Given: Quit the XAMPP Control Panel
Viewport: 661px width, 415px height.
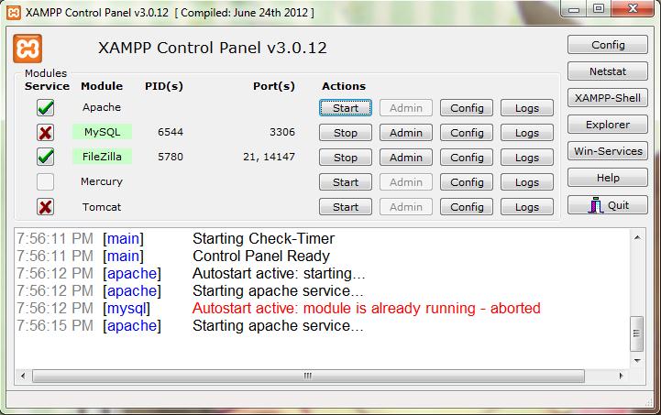Looking at the screenshot, I should (608, 205).
